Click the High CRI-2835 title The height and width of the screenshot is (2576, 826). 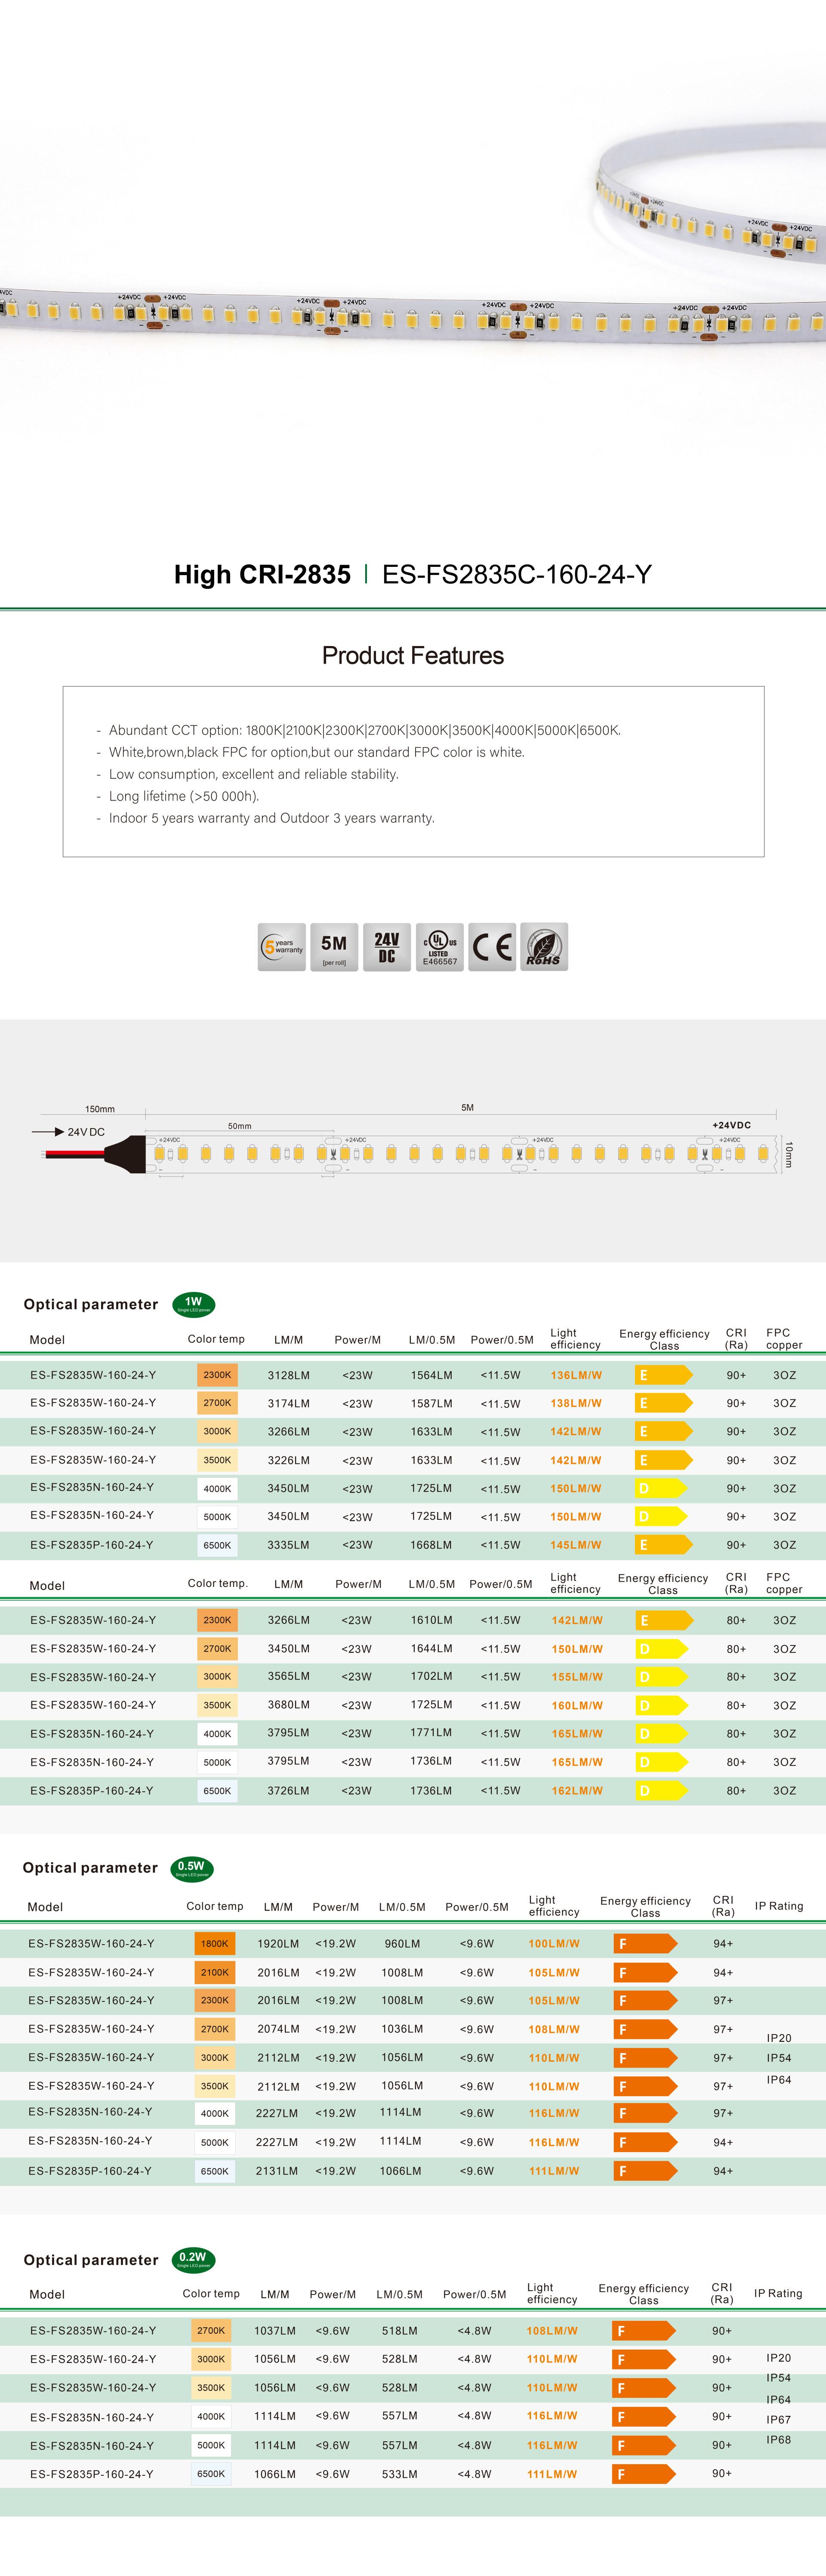pos(262,574)
